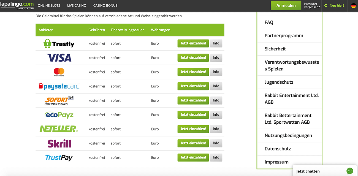The height and width of the screenshot is (176, 358).
Task: Click the Währungen column header
Action: pos(161,30)
